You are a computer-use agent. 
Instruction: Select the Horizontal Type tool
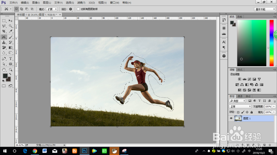pyautogui.click(x=11, y=59)
